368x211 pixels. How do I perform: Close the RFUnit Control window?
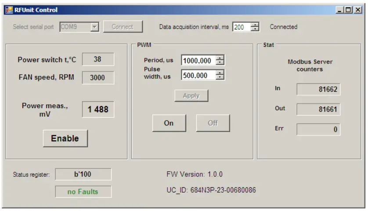pyautogui.click(x=358, y=10)
